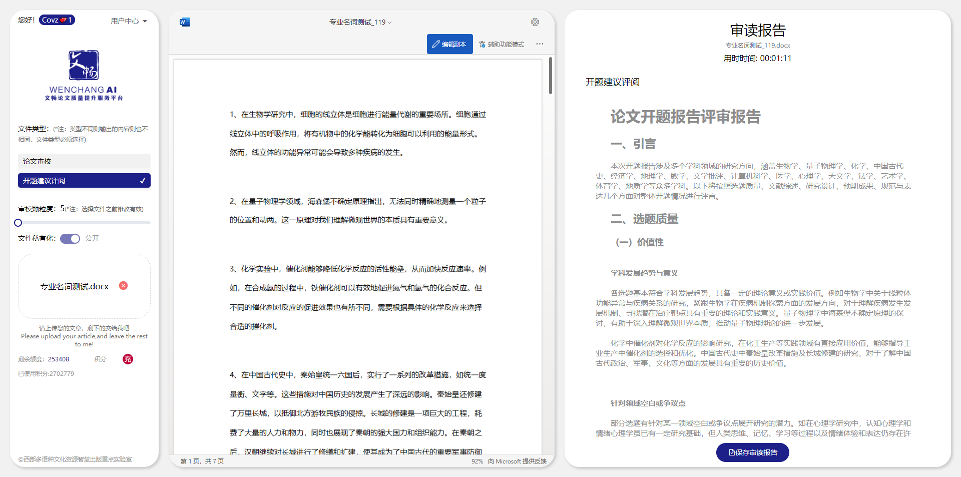
Task: Click the Covz user badge
Action: pyautogui.click(x=57, y=20)
